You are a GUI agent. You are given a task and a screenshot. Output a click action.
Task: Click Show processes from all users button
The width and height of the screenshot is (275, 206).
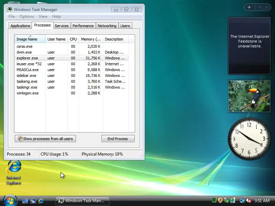(45, 139)
